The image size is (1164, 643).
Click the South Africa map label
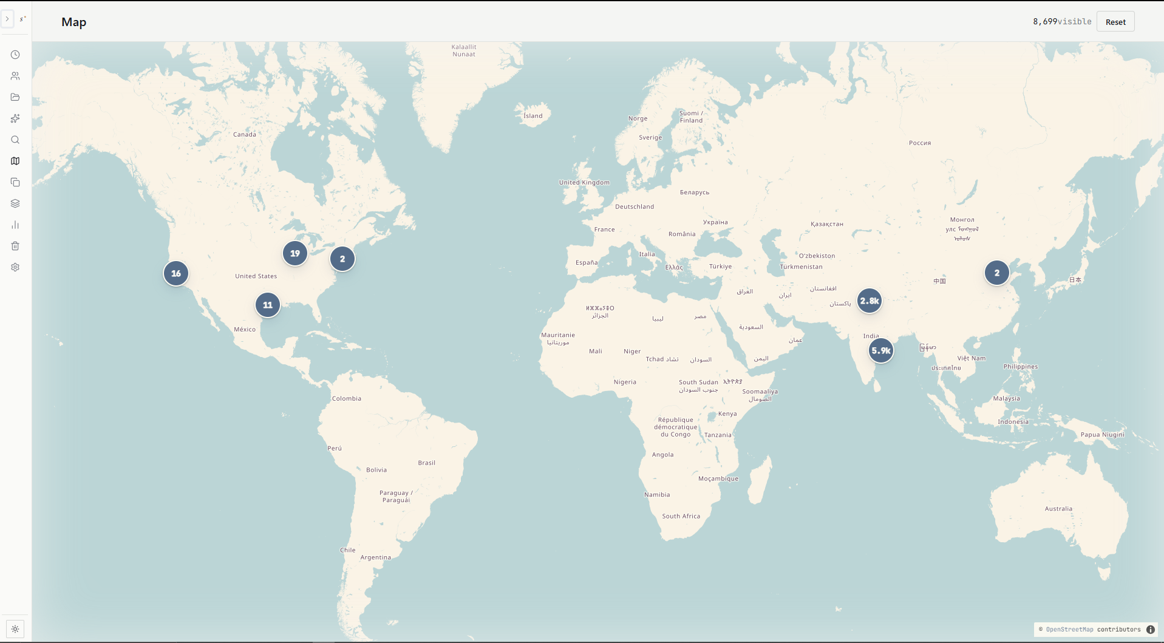681,516
